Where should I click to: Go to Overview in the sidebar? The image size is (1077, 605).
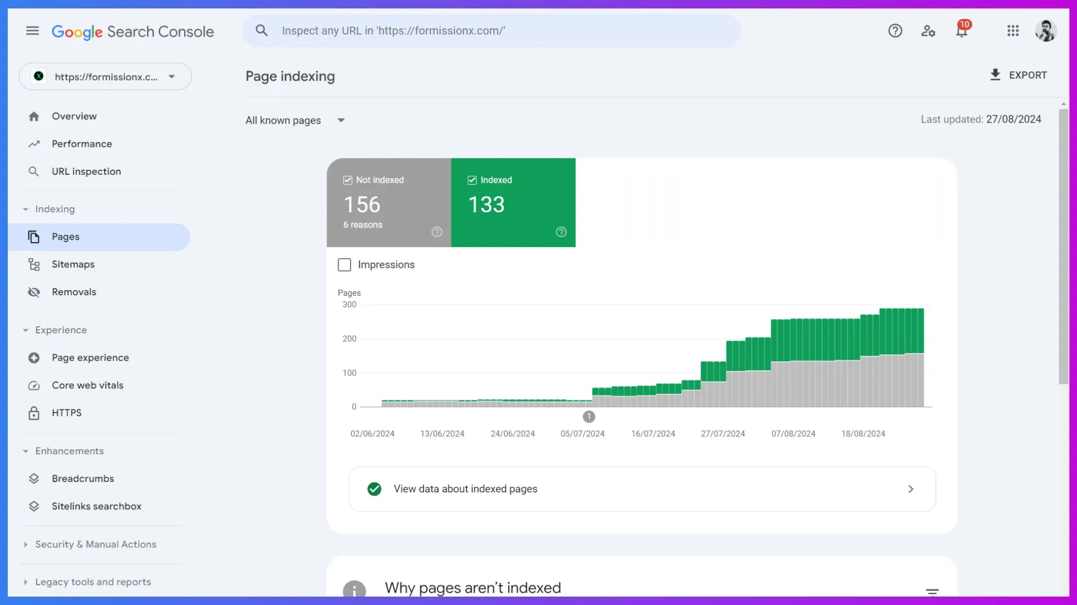[x=73, y=116]
